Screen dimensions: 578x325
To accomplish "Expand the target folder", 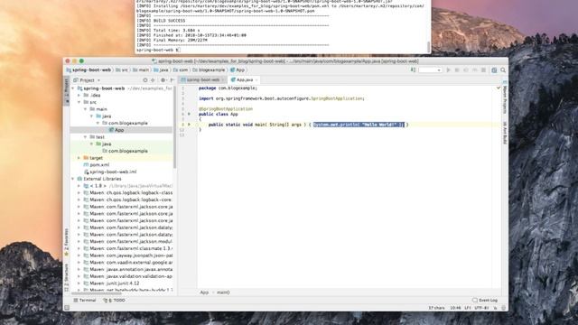I will pyautogui.click(x=79, y=158).
